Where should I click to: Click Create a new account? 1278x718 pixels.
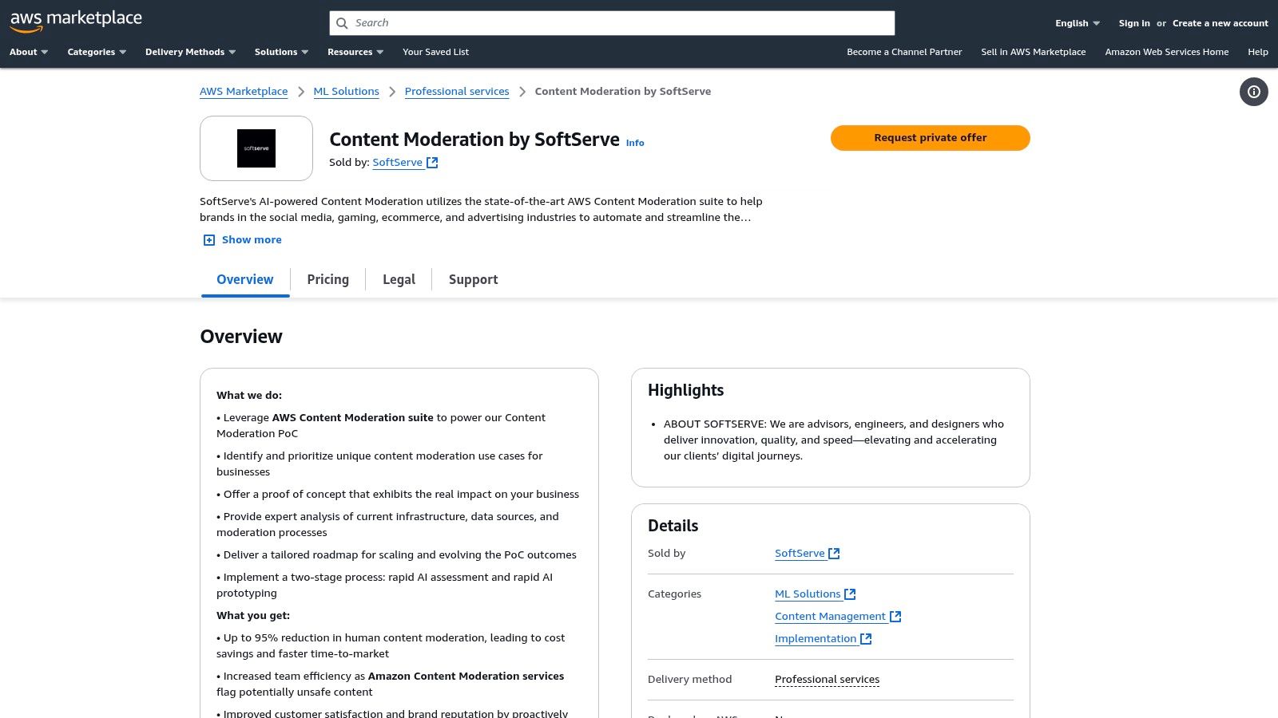coord(1220,23)
